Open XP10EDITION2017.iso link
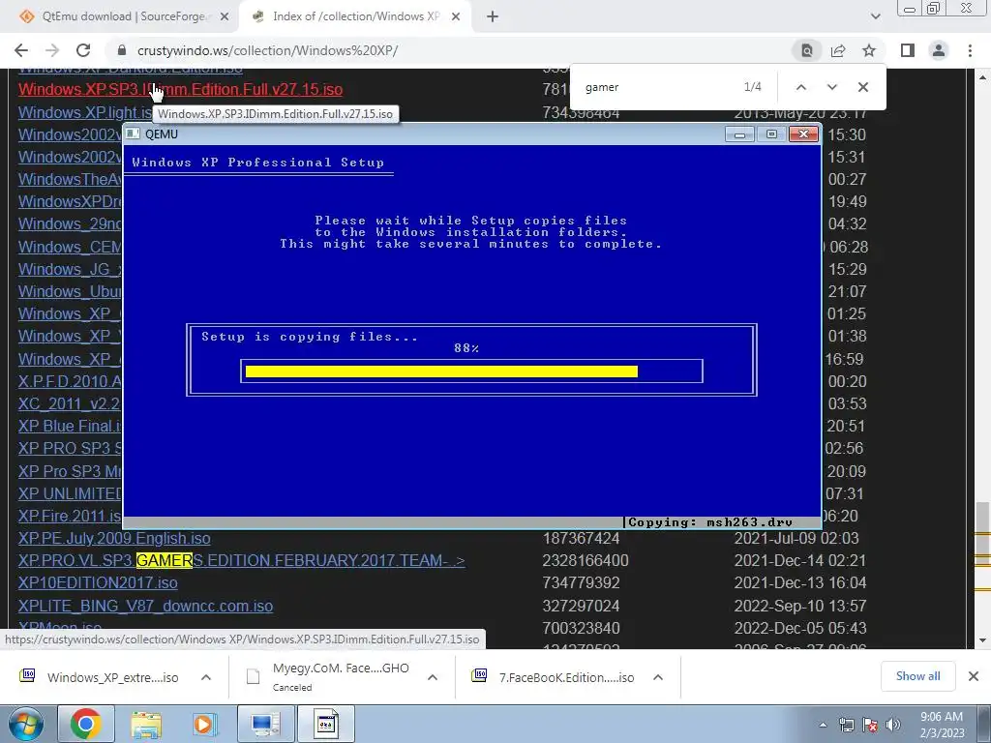This screenshot has width=991, height=743. tap(98, 582)
